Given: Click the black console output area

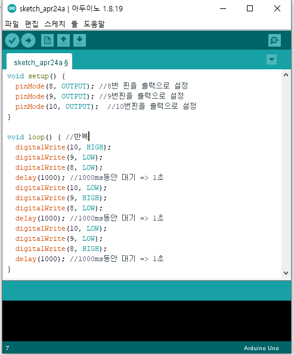Looking at the screenshot, I should [x=147, y=321].
